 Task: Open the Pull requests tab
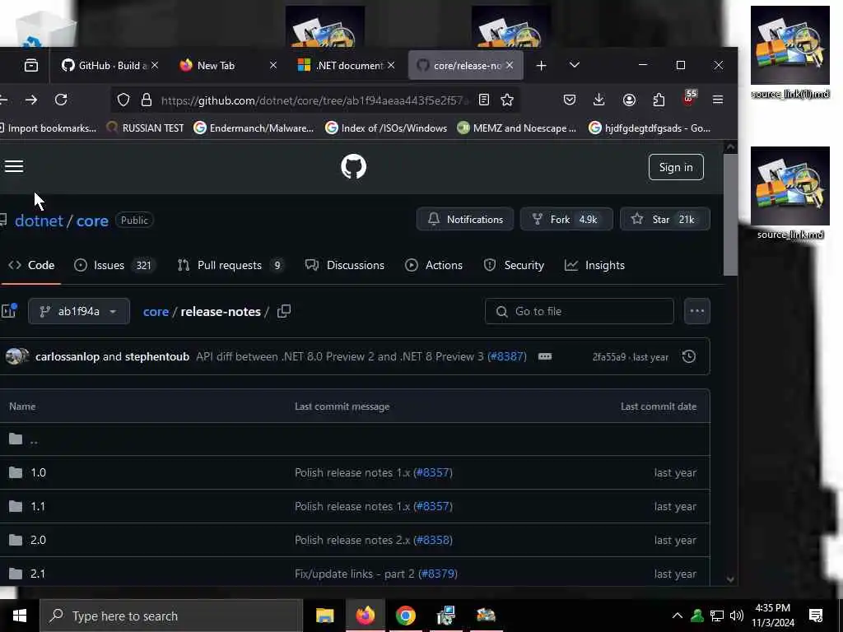231,265
